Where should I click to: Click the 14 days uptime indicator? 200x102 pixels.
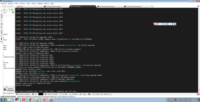(83, 94)
